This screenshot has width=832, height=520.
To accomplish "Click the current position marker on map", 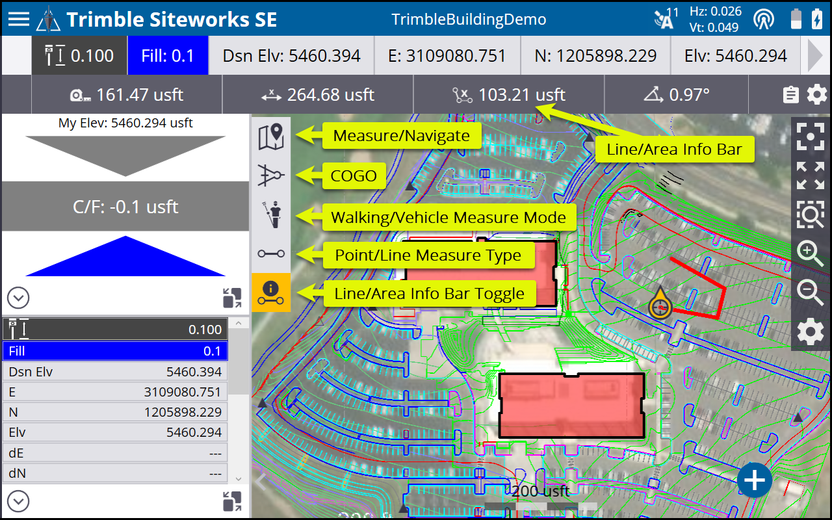I will (660, 304).
